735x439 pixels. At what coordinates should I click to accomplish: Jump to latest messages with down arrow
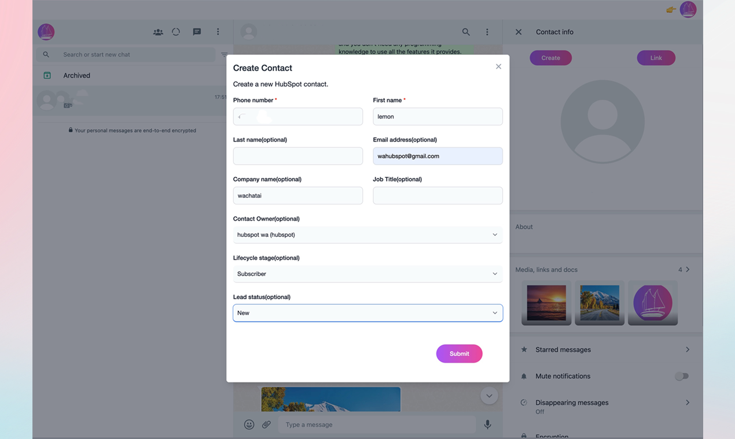[489, 396]
